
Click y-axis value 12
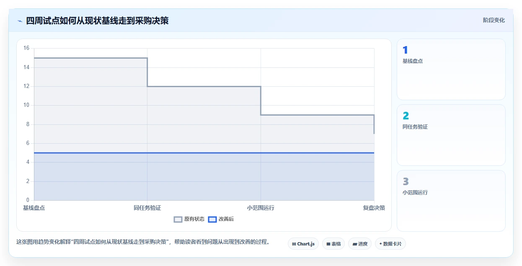click(x=26, y=86)
